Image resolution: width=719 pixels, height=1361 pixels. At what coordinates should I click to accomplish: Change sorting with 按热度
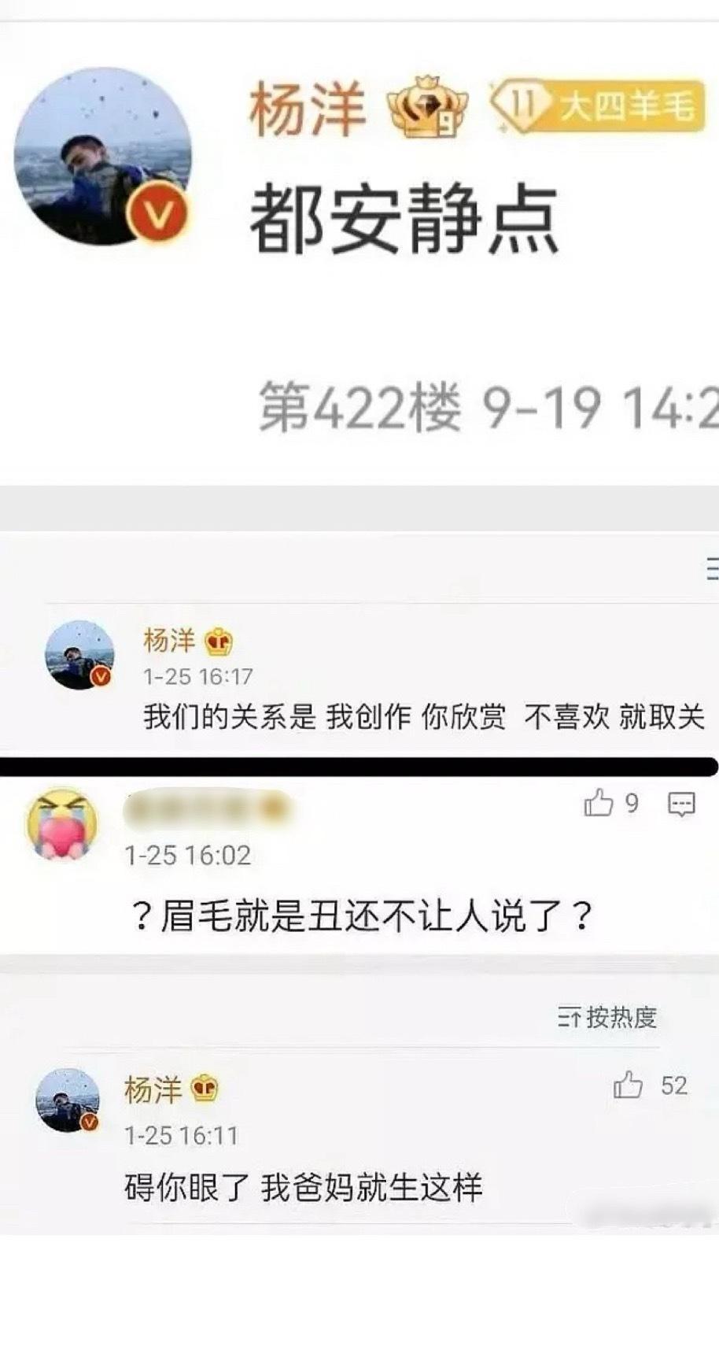click(x=607, y=1018)
